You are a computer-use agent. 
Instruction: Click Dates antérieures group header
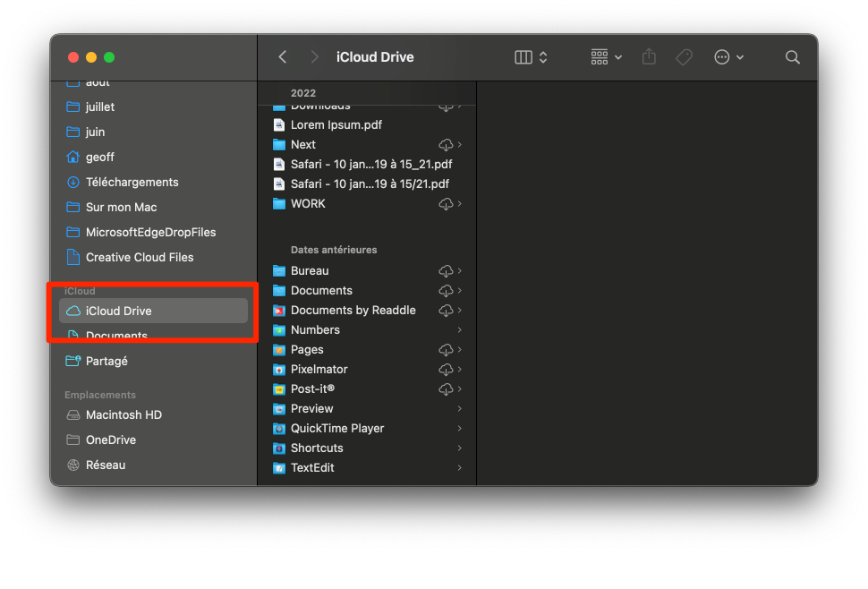(x=334, y=250)
